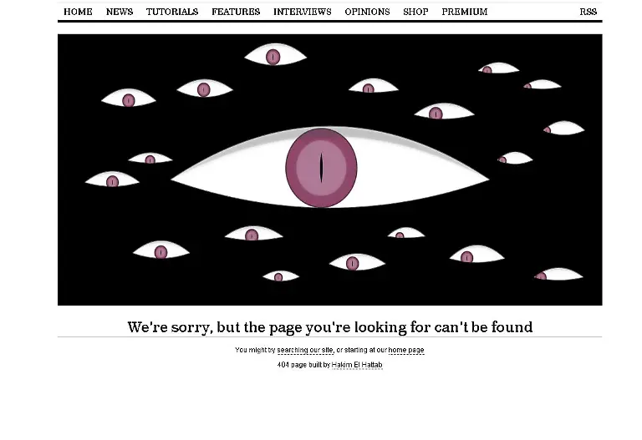Go to PREMIUM in the nav bar
Image resolution: width=642 pixels, height=440 pixels.
pyautogui.click(x=464, y=12)
